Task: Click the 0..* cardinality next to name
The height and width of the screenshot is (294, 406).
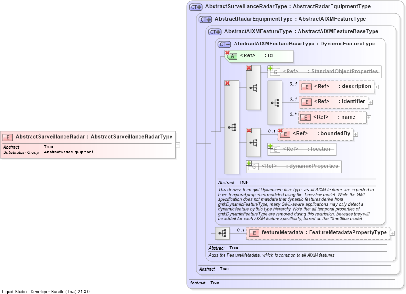Action: (293, 114)
